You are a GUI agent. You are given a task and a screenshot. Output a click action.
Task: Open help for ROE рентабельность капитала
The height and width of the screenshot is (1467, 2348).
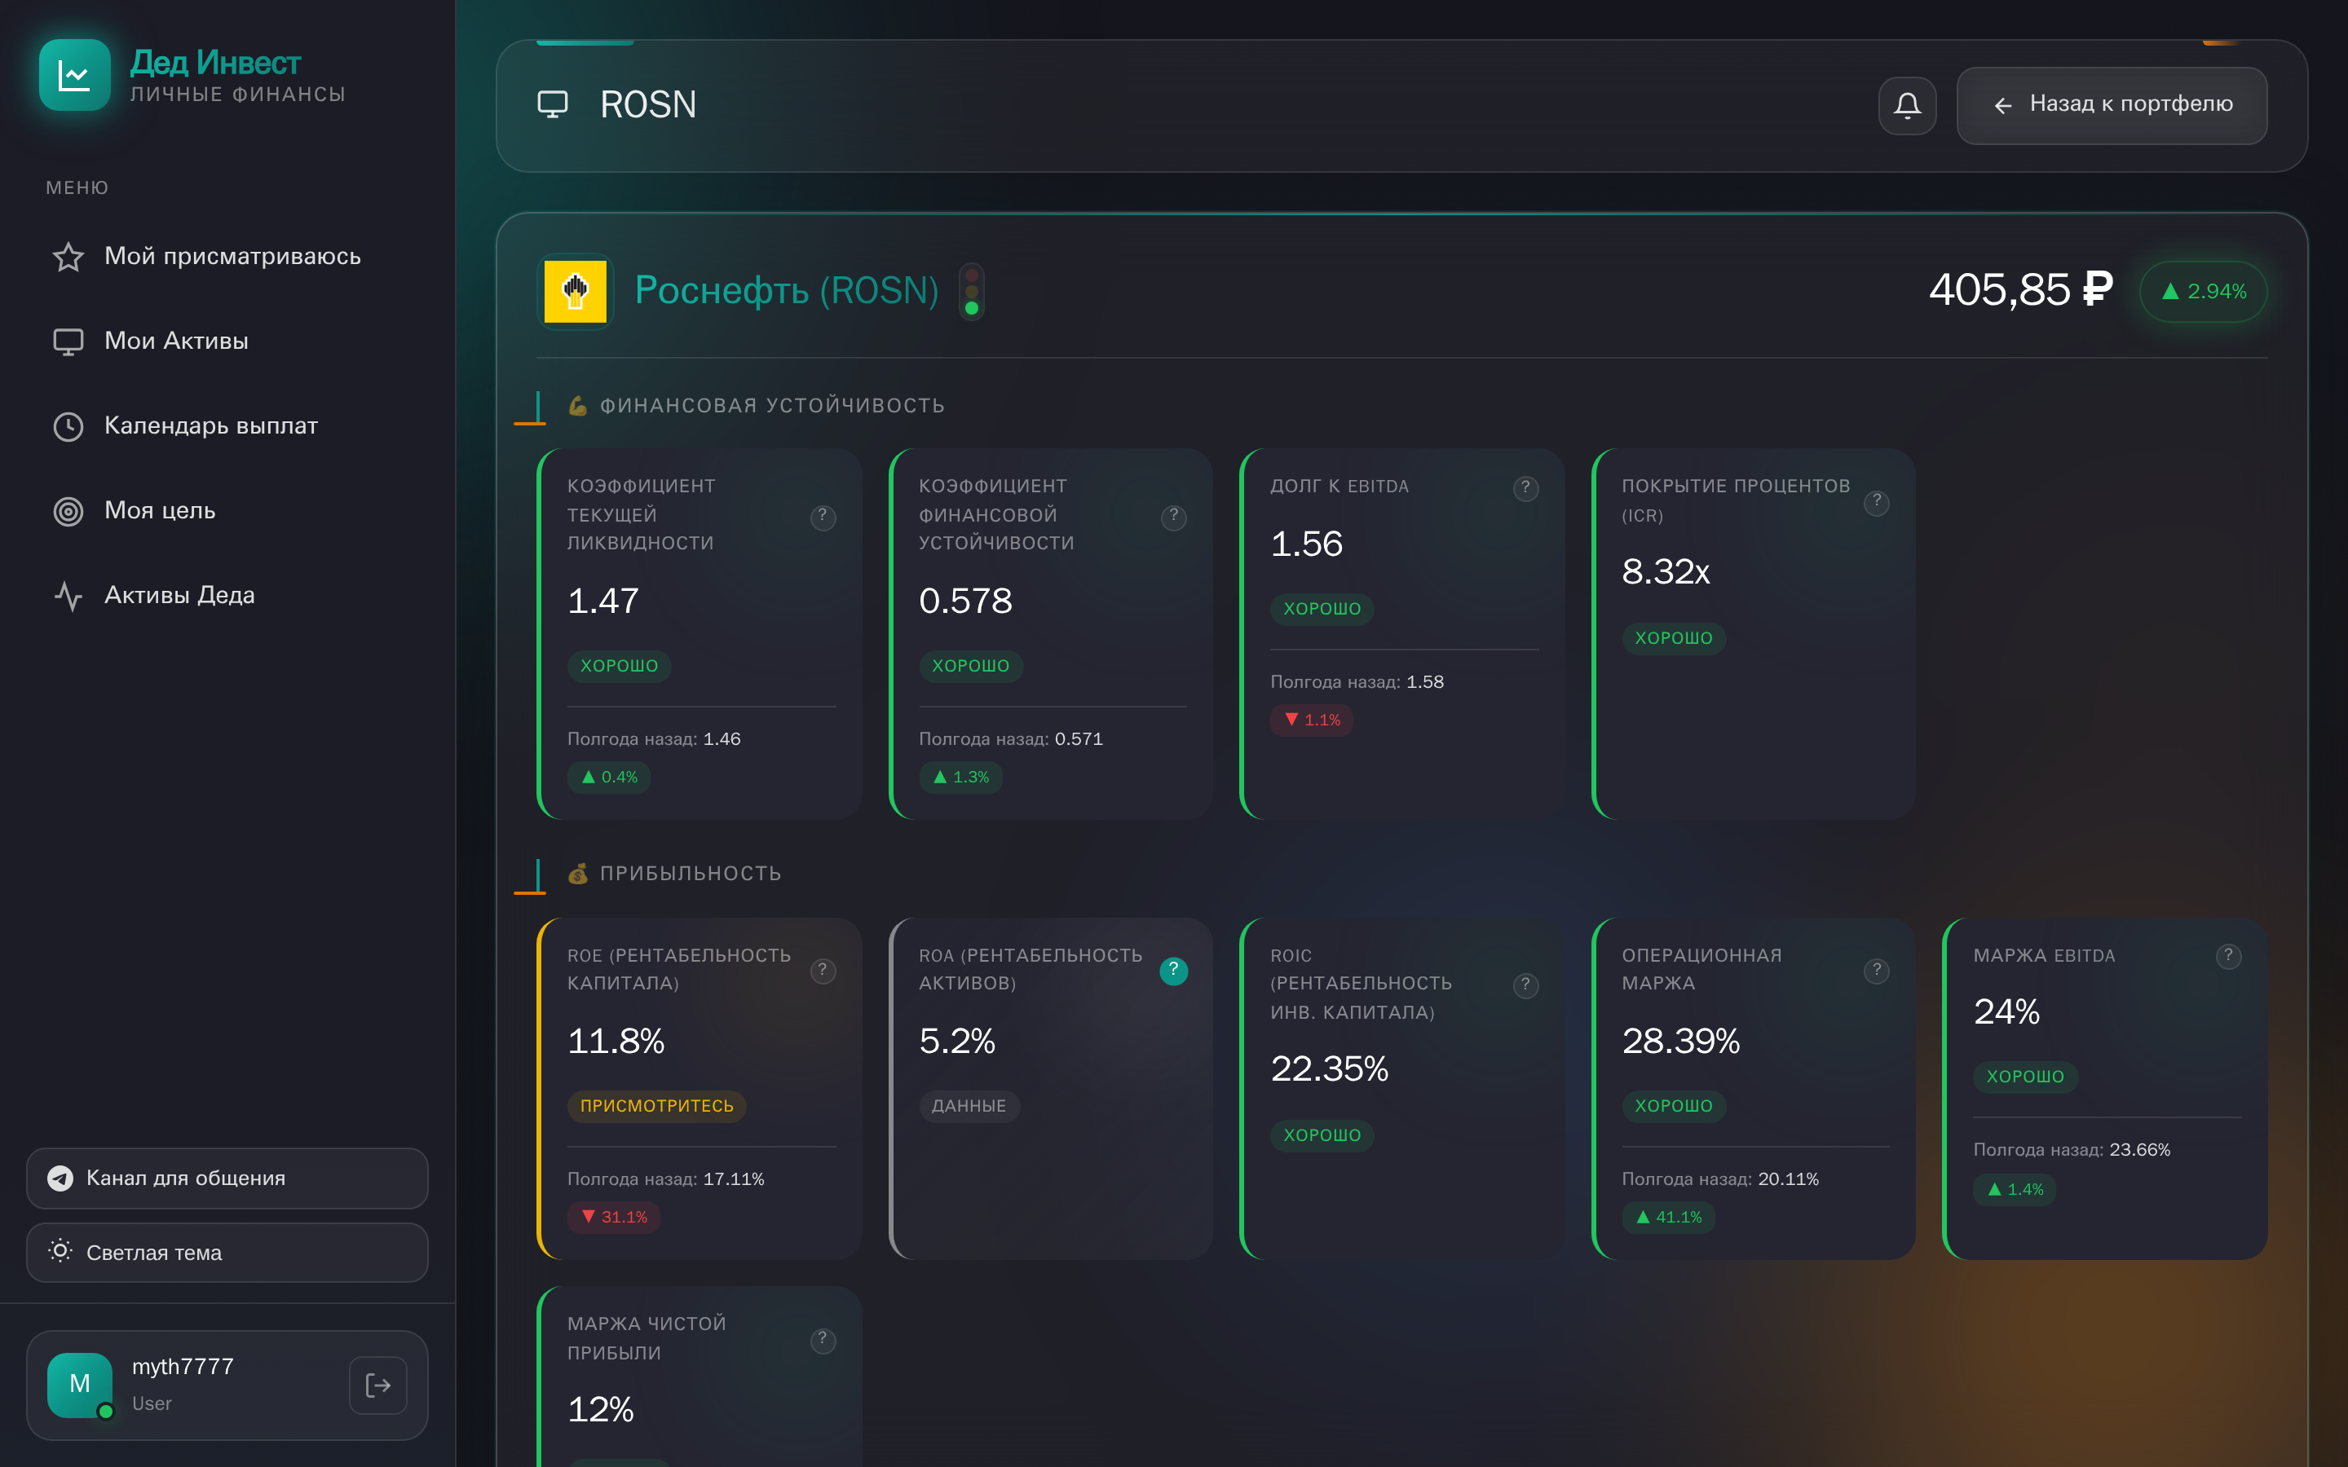tap(822, 970)
